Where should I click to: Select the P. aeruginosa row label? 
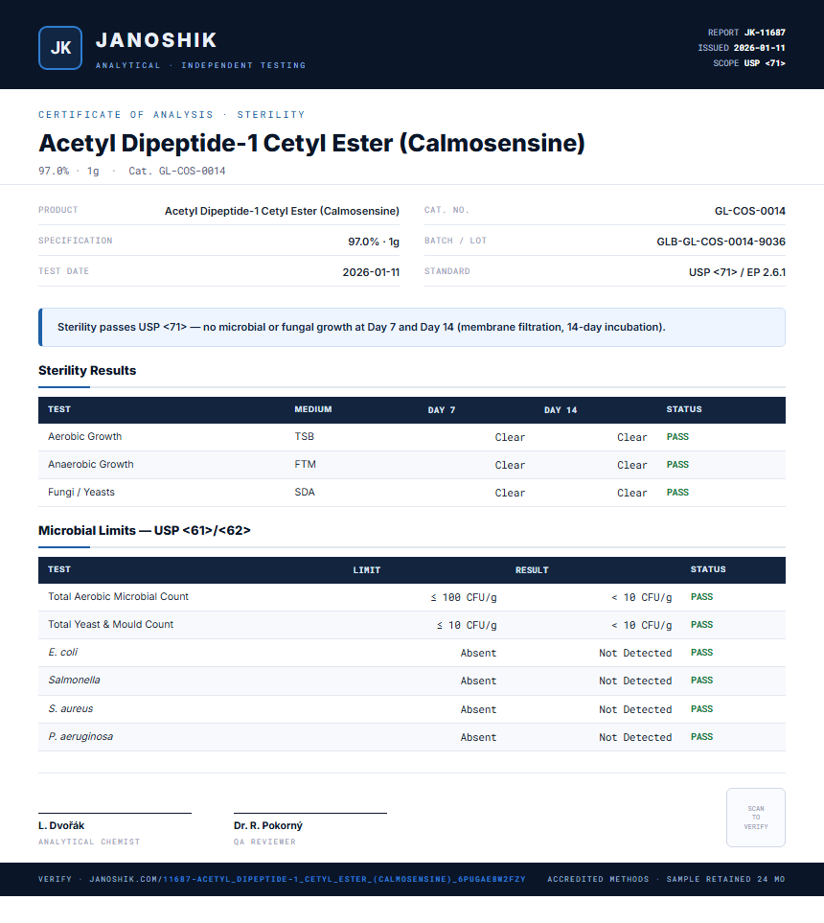click(80, 736)
